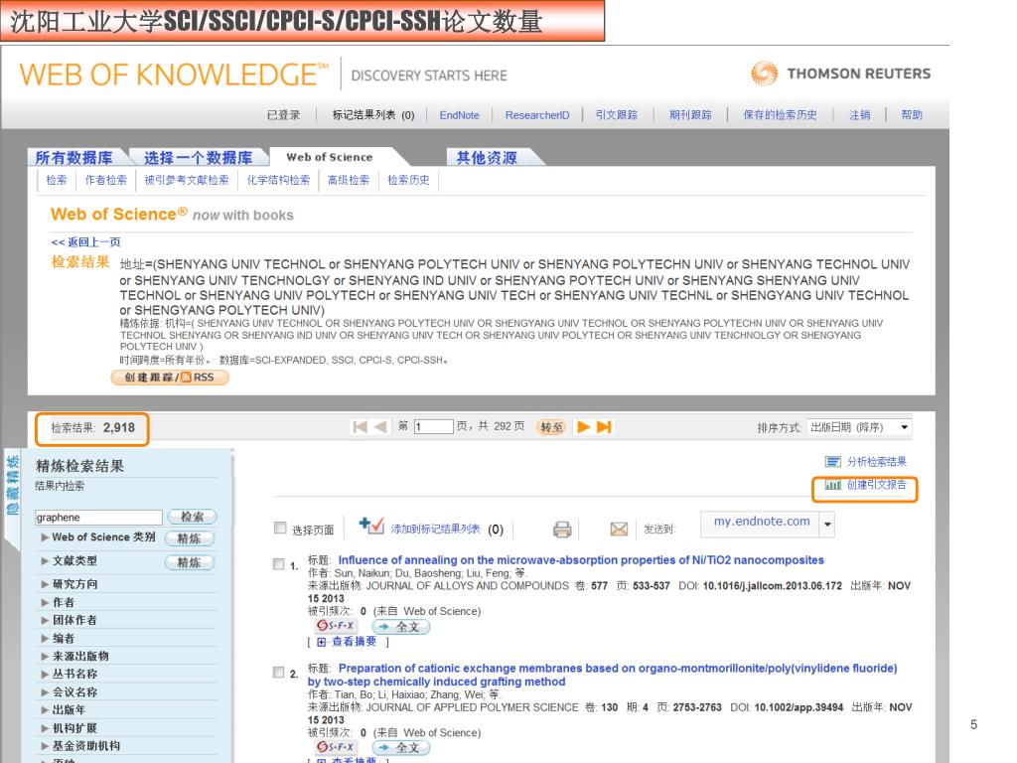This screenshot has width=1017, height=763.
Task: Open 期刊跟踪 link
Action: pos(690,115)
